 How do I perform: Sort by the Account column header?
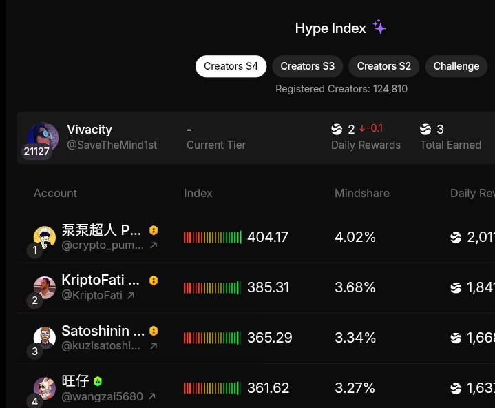(55, 193)
